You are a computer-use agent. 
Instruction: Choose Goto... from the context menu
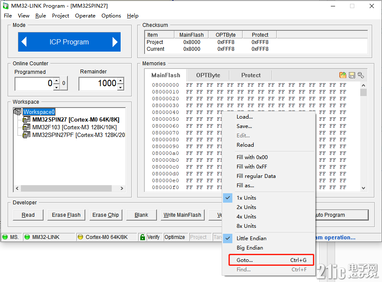[271, 260]
